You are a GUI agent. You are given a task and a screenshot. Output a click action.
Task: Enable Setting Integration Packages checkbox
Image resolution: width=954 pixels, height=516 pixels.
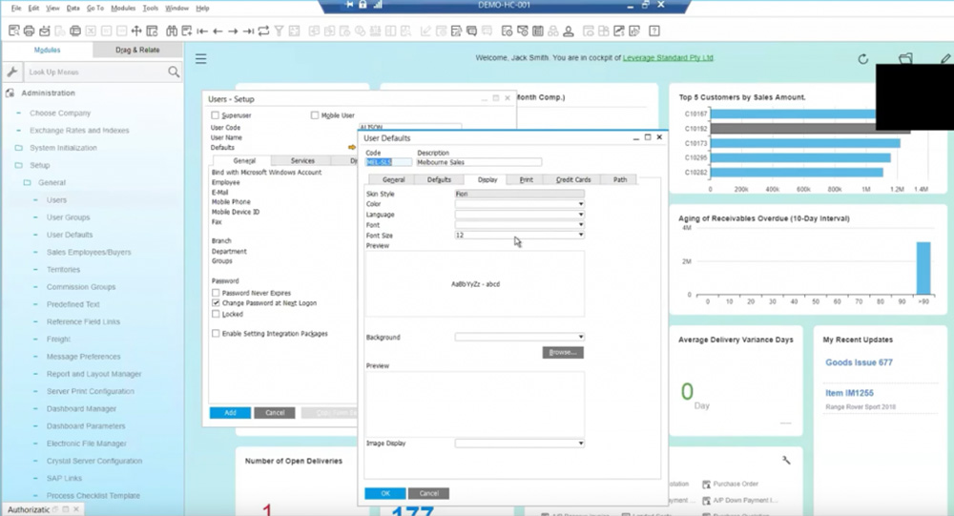216,334
